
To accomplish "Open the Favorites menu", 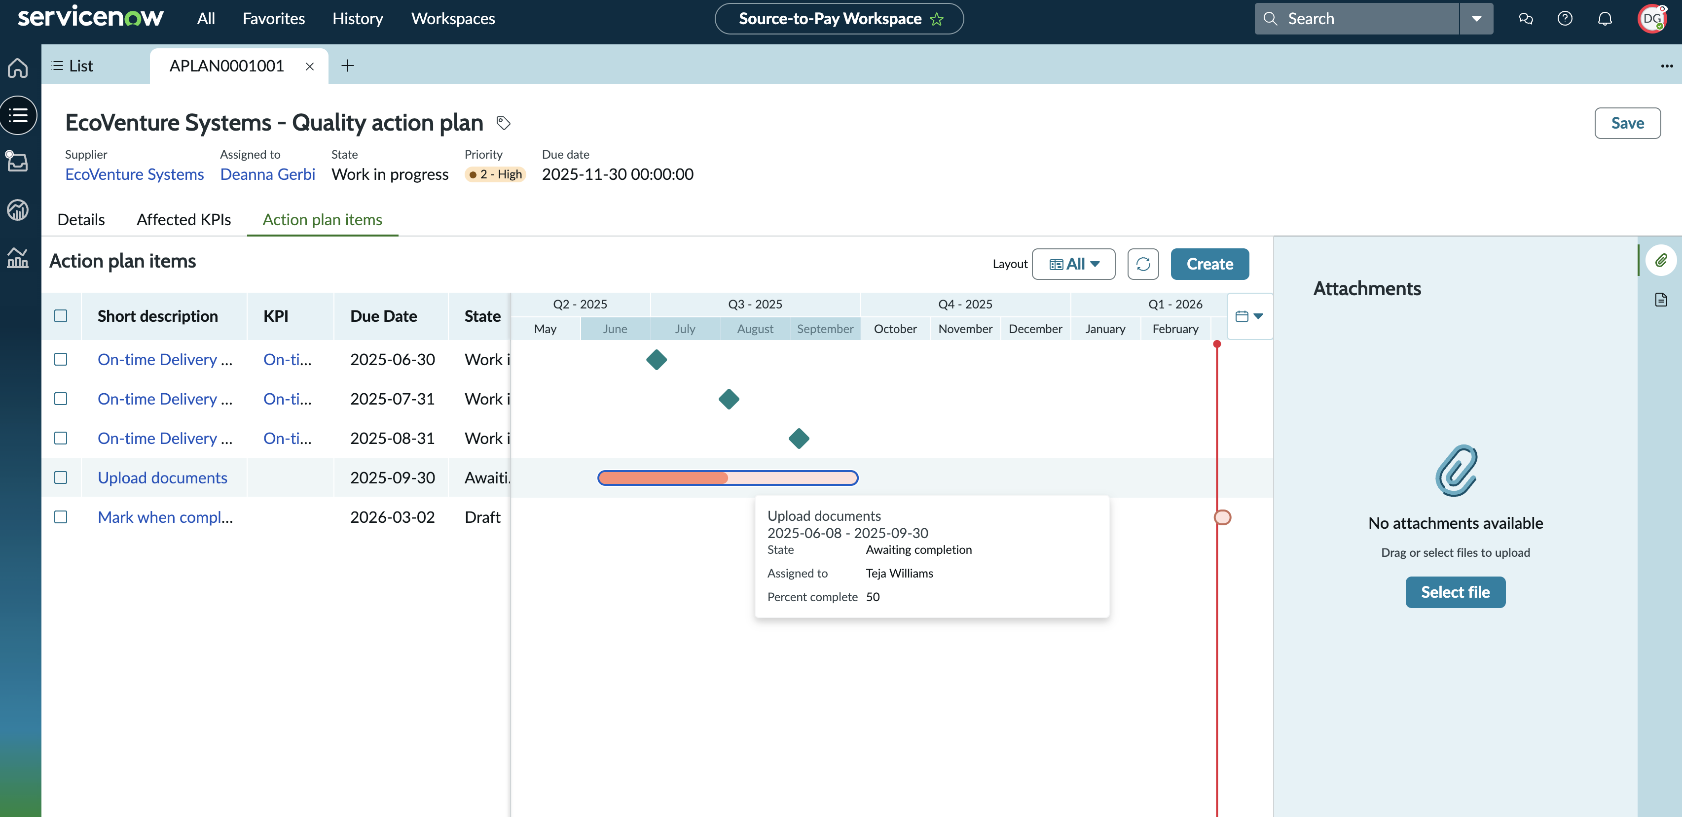I will 274,19.
